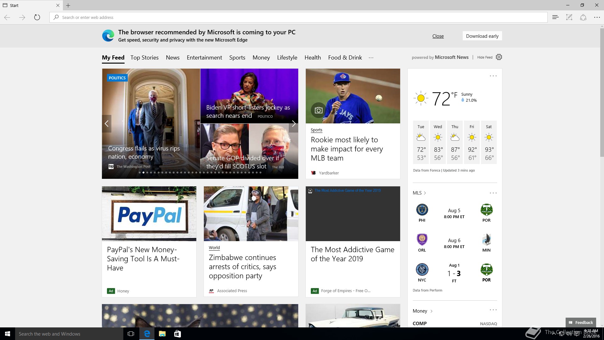Click the Sports category label on card
The image size is (604, 340).
(x=316, y=130)
